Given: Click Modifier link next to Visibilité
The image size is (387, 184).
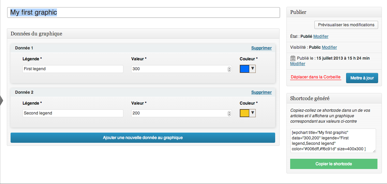Looking at the screenshot, I should pyautogui.click(x=329, y=47).
